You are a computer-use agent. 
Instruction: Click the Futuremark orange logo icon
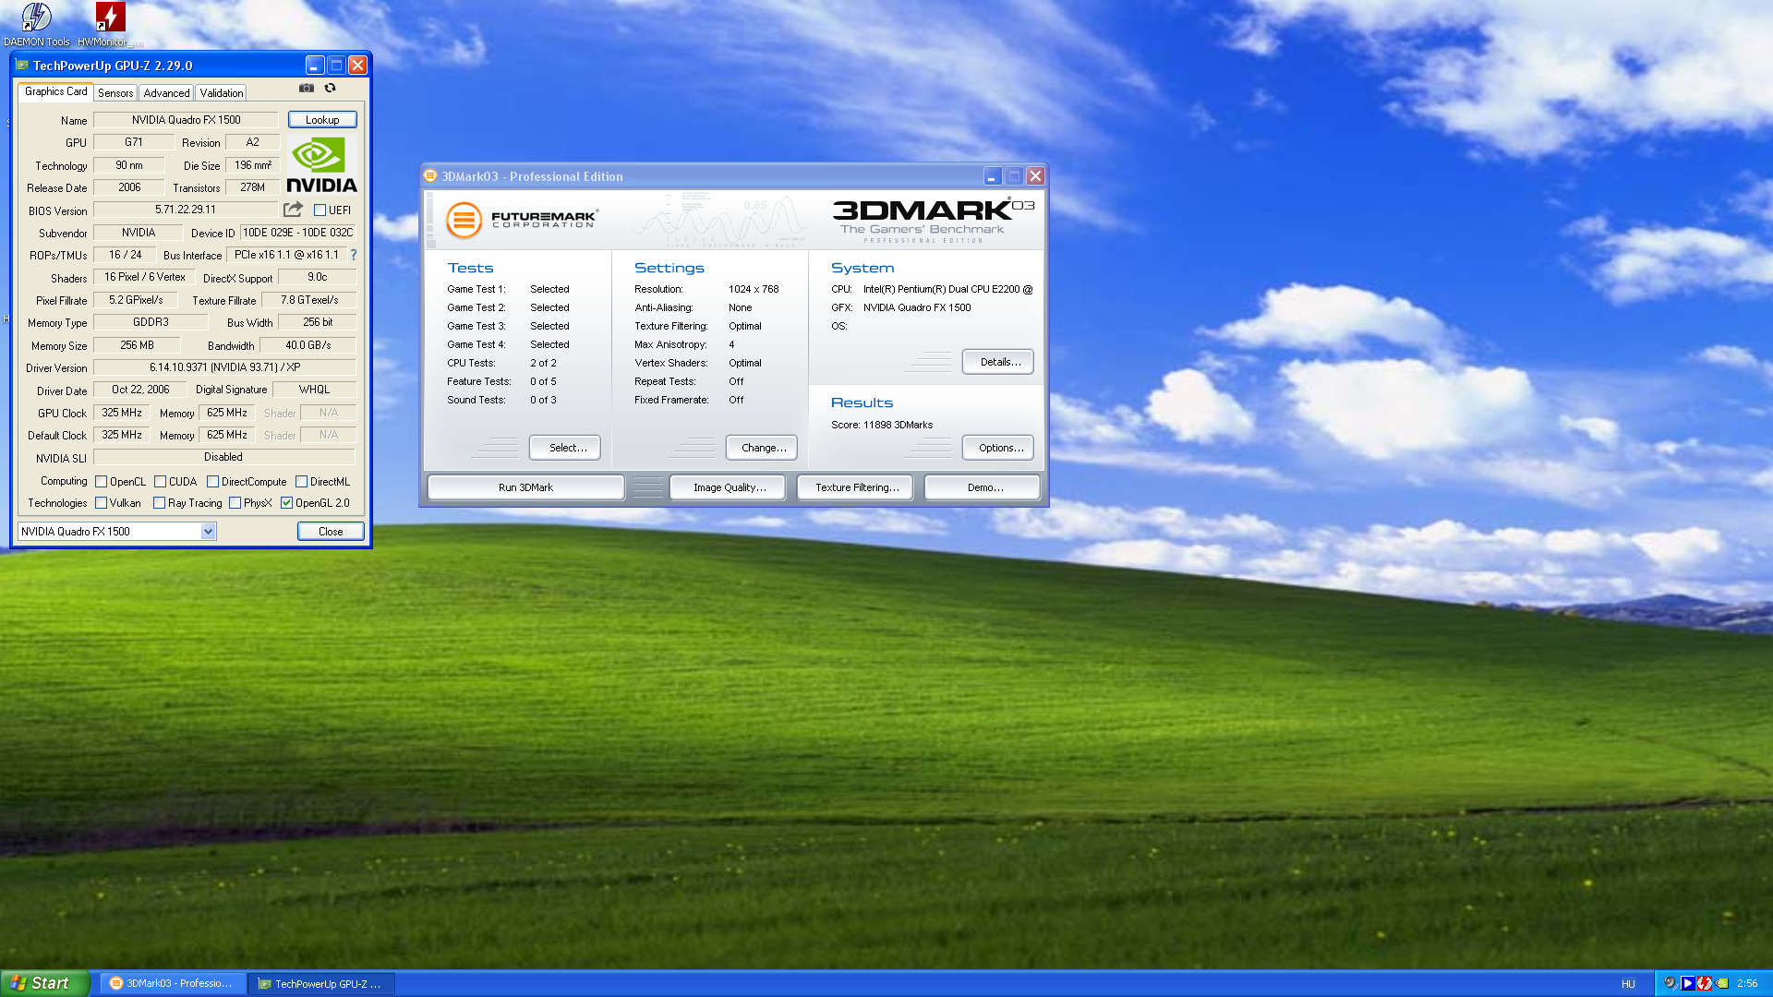tap(464, 220)
